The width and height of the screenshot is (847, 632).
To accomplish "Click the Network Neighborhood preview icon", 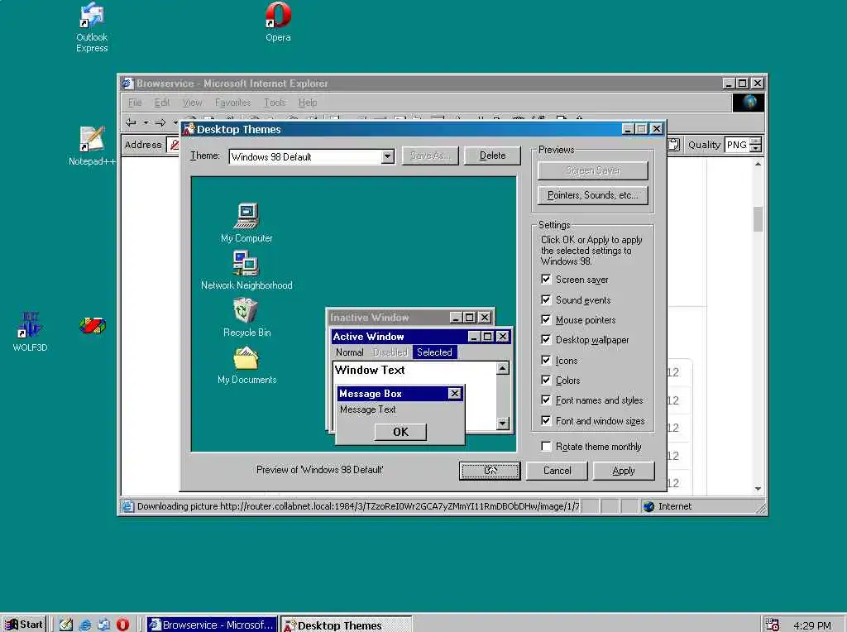I will [x=246, y=263].
